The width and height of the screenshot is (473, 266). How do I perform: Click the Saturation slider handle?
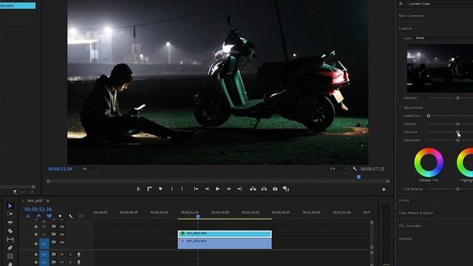click(458, 140)
